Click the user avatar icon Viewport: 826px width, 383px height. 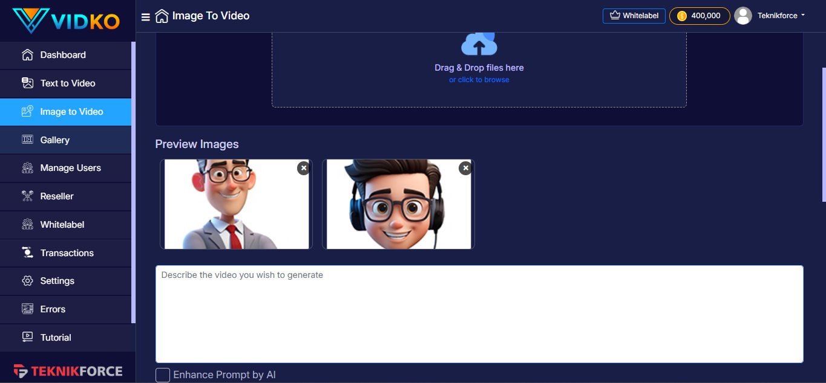click(x=742, y=16)
